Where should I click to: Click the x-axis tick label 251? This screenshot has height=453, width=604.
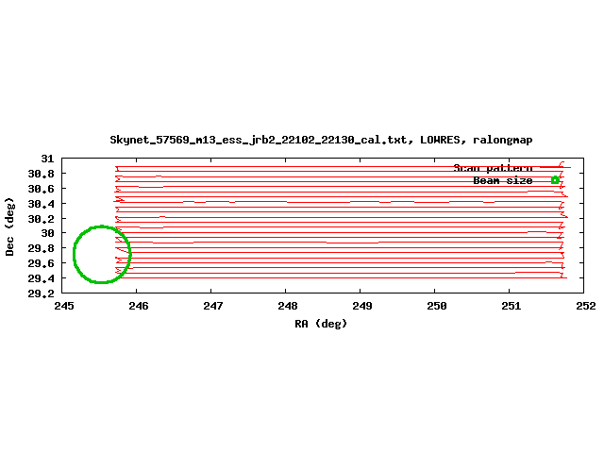click(512, 306)
